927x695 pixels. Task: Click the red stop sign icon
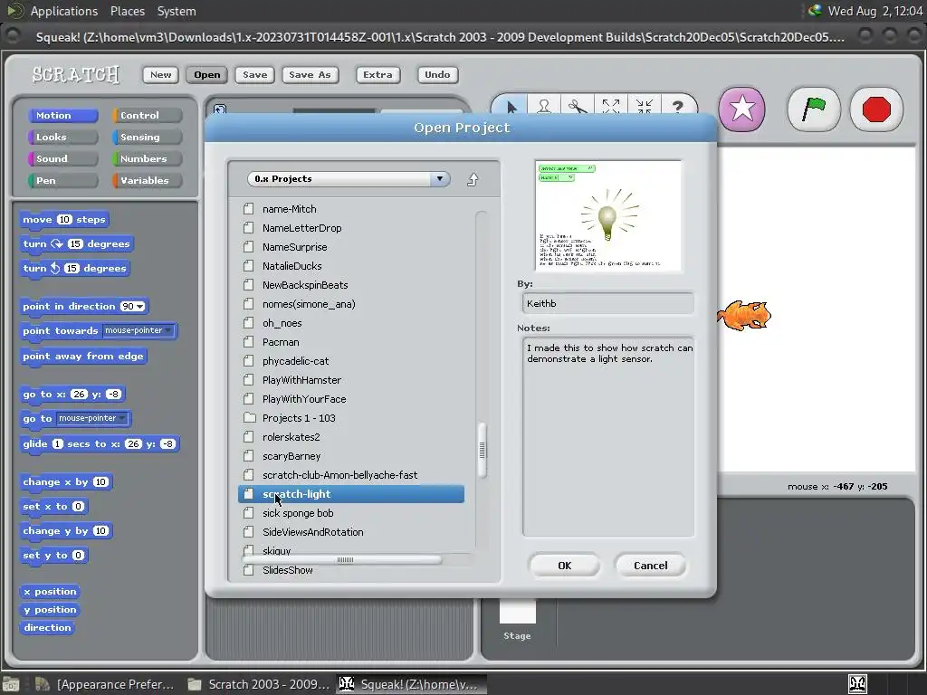pyautogui.click(x=876, y=109)
